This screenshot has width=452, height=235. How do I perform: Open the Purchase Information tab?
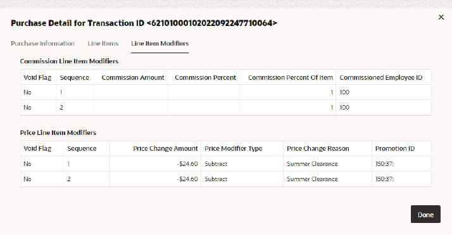42,44
